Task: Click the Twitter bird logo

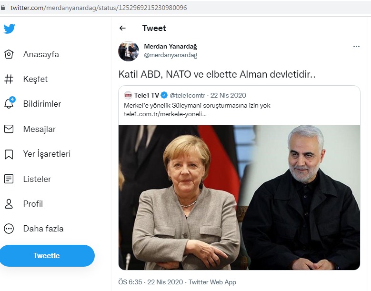Action: pos(9,29)
